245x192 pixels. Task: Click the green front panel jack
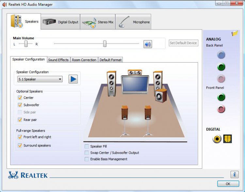coord(221,97)
